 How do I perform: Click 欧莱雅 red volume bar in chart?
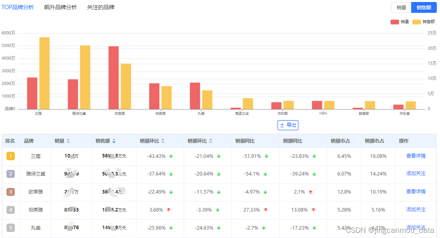pos(114,78)
